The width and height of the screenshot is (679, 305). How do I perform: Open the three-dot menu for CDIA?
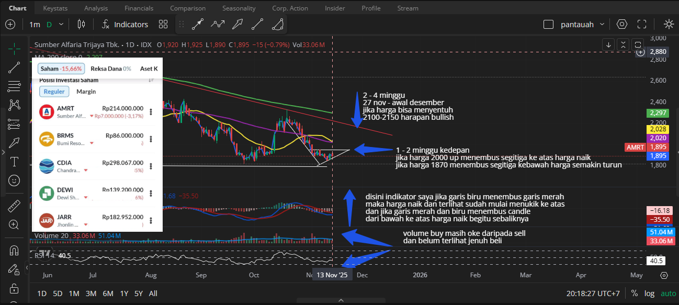point(151,166)
